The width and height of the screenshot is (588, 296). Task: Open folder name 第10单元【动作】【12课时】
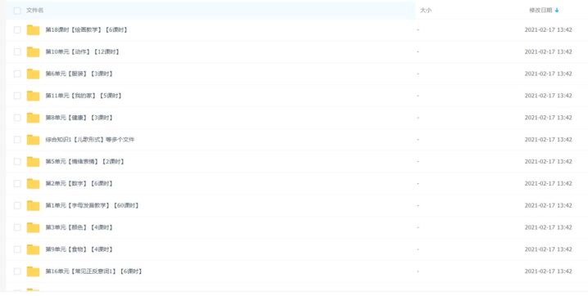pyautogui.click(x=82, y=52)
